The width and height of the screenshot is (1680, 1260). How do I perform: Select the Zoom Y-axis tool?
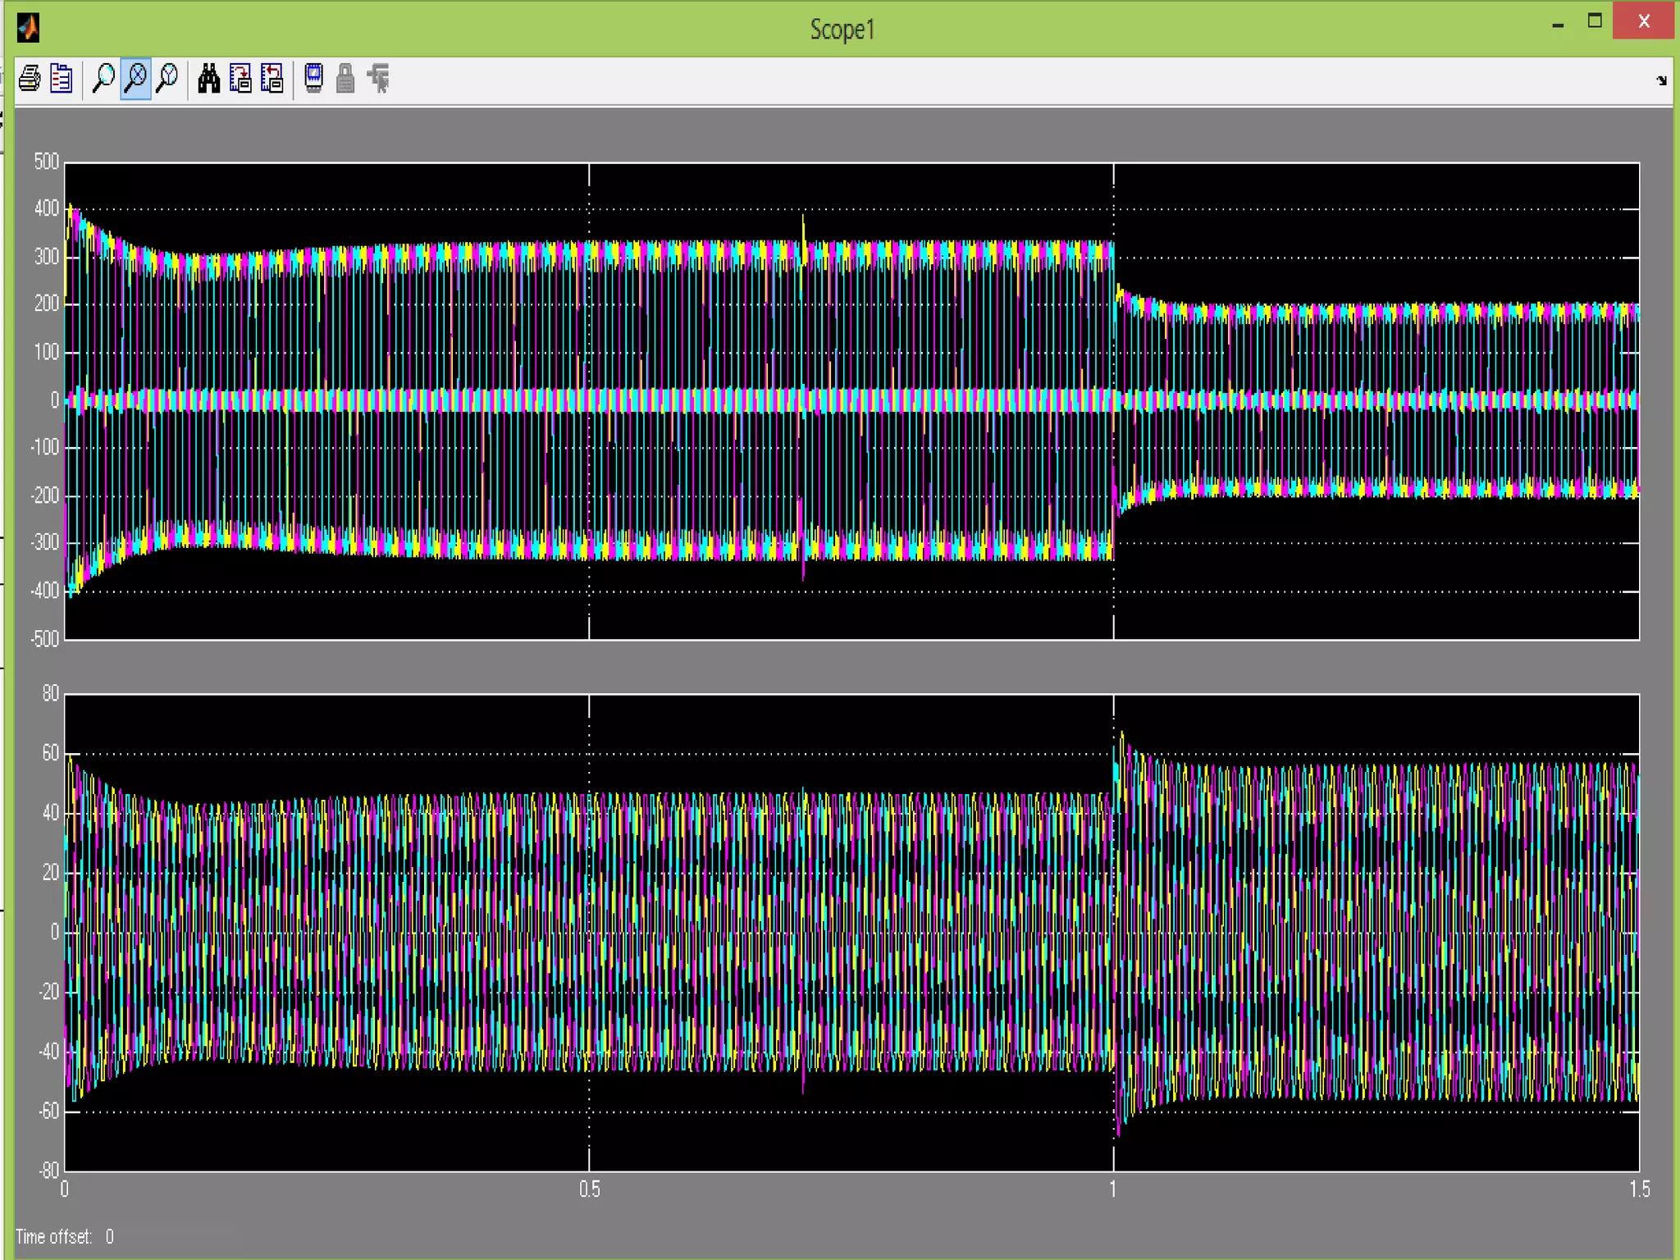167,79
